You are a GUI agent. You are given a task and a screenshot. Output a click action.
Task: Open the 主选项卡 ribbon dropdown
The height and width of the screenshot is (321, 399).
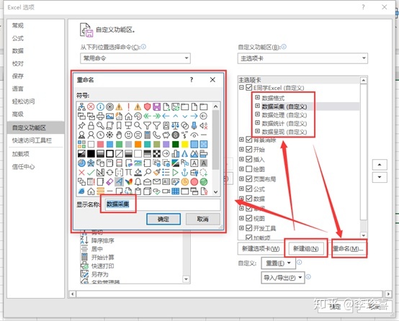302,58
